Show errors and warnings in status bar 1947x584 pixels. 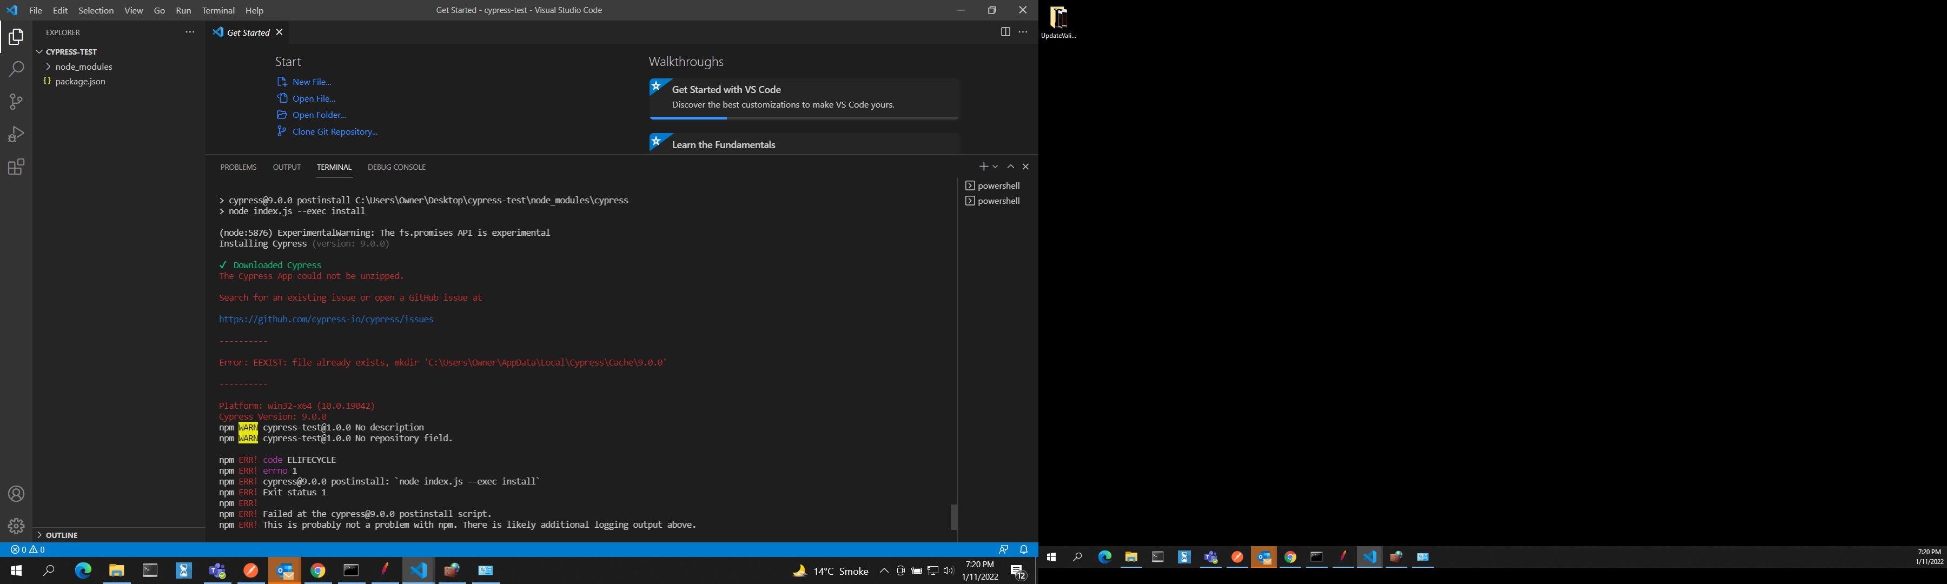(28, 550)
